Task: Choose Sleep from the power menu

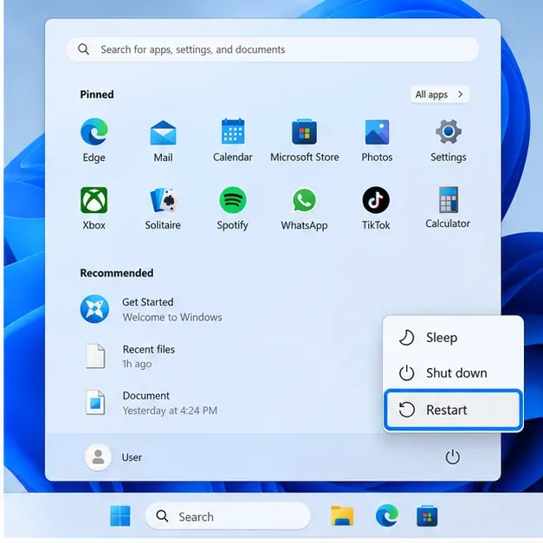Action: coord(453,337)
